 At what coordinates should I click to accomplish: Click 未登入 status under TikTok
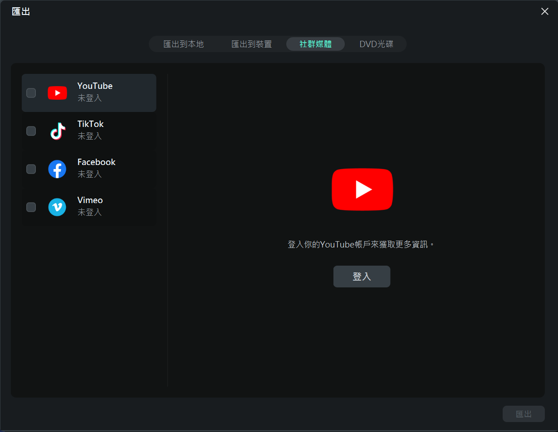coord(89,136)
